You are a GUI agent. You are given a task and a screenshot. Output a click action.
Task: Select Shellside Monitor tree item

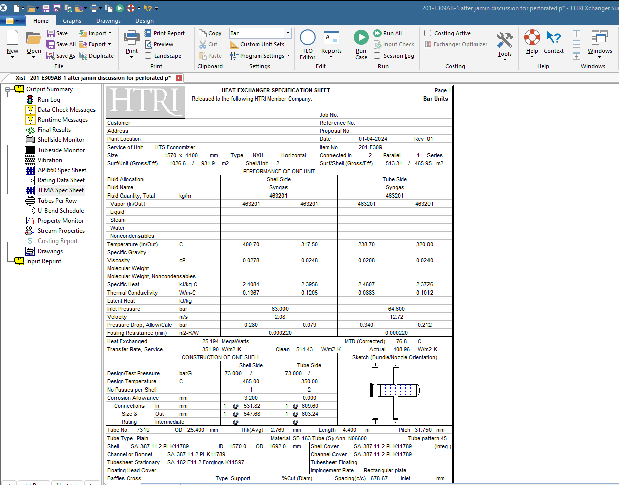click(x=61, y=140)
